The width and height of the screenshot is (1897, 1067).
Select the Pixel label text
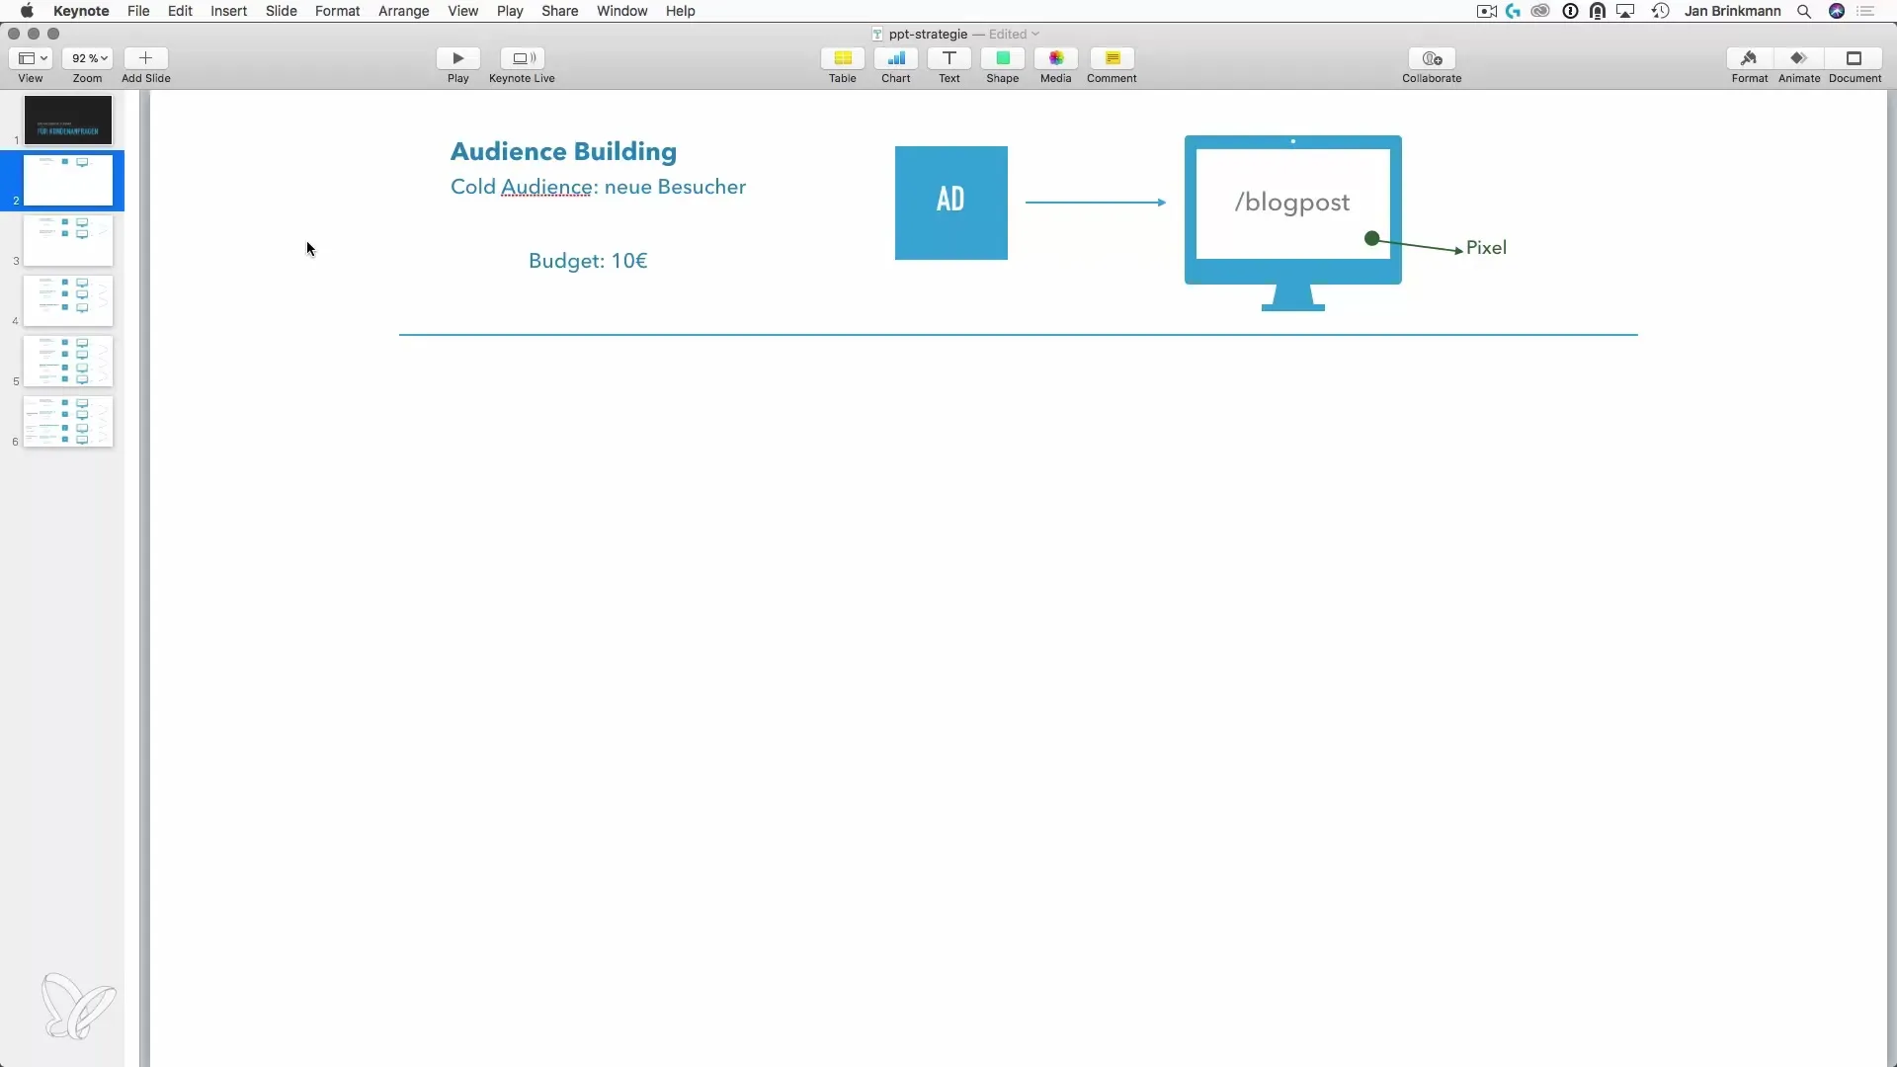click(x=1486, y=248)
